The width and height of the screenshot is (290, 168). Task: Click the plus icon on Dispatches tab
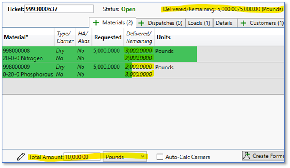coord(141,23)
